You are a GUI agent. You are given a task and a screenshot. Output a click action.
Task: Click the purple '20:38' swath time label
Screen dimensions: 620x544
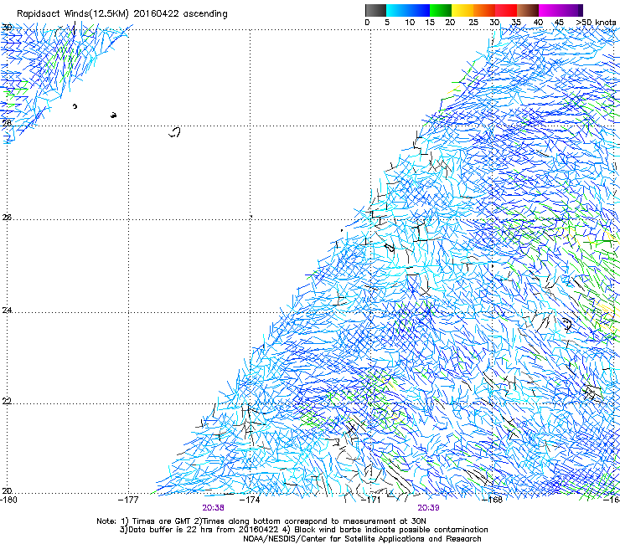(213, 508)
